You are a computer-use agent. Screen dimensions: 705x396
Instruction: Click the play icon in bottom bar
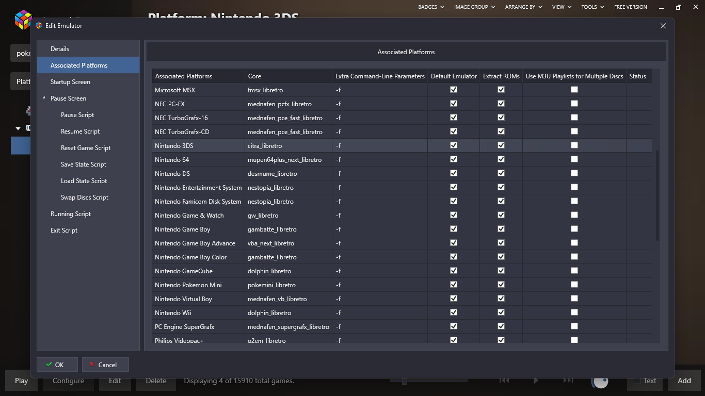(536, 381)
